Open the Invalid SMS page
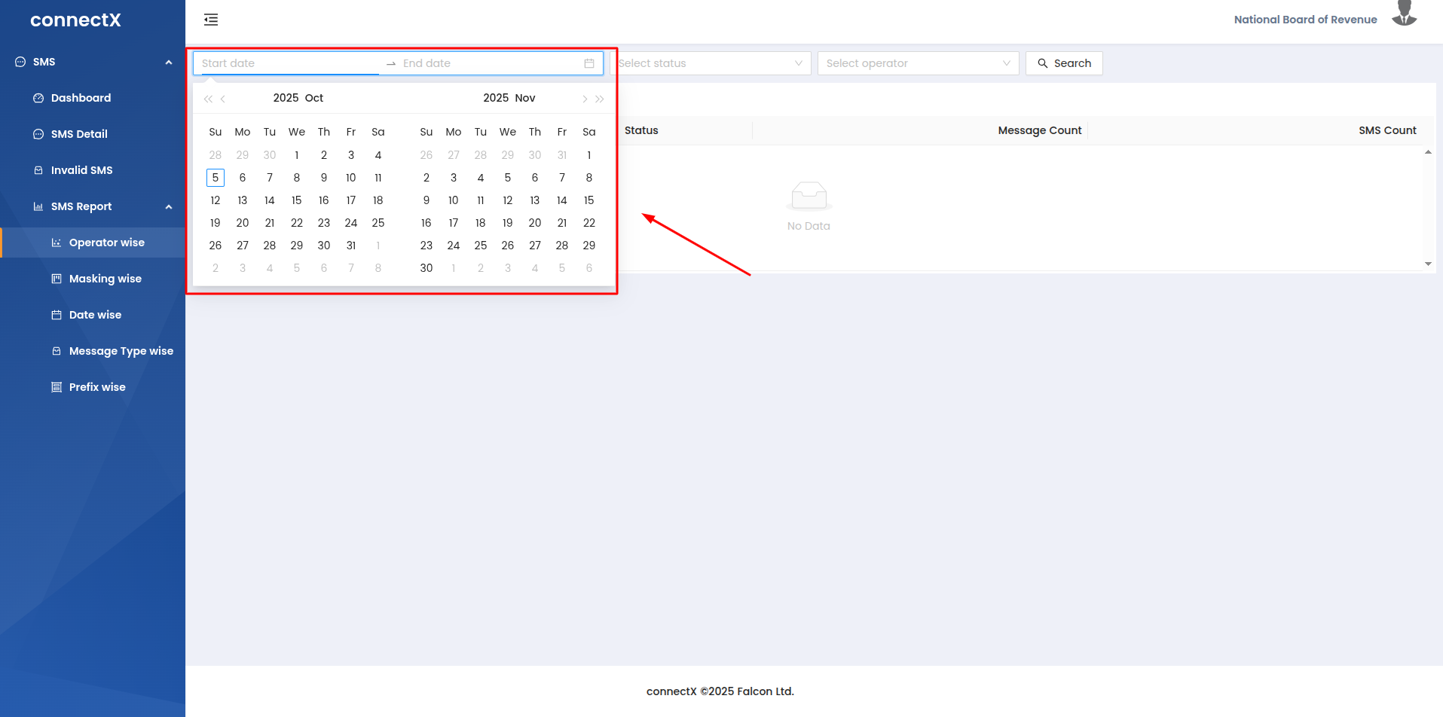Viewport: 1443px width, 717px height. point(81,170)
